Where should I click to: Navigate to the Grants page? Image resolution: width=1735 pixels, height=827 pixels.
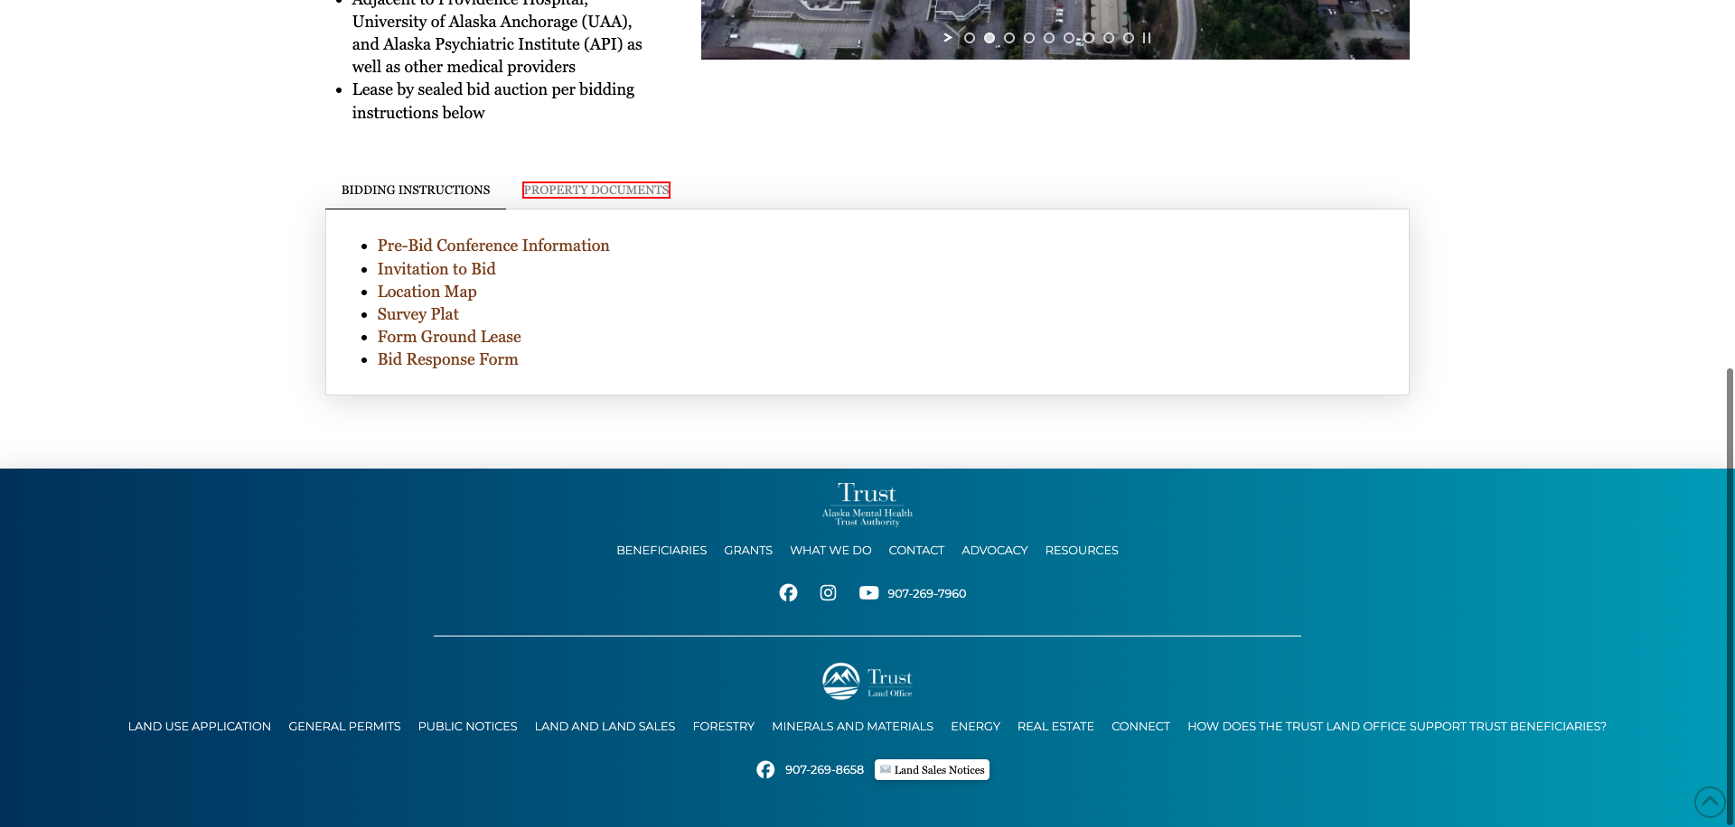[747, 550]
